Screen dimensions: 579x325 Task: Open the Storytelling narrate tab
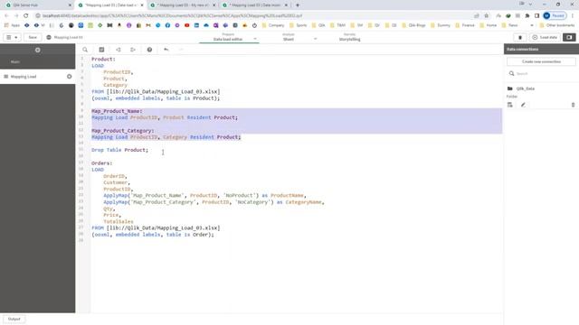[349, 37]
